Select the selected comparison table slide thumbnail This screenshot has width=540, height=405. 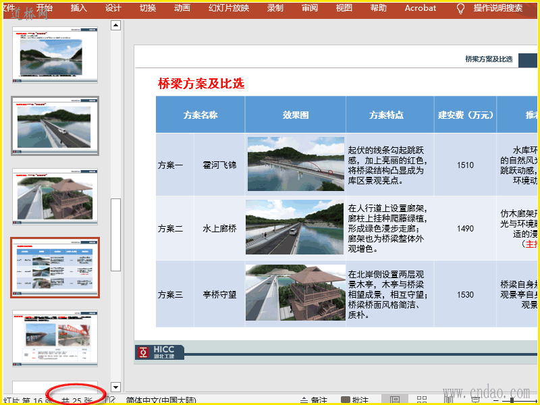pos(55,267)
